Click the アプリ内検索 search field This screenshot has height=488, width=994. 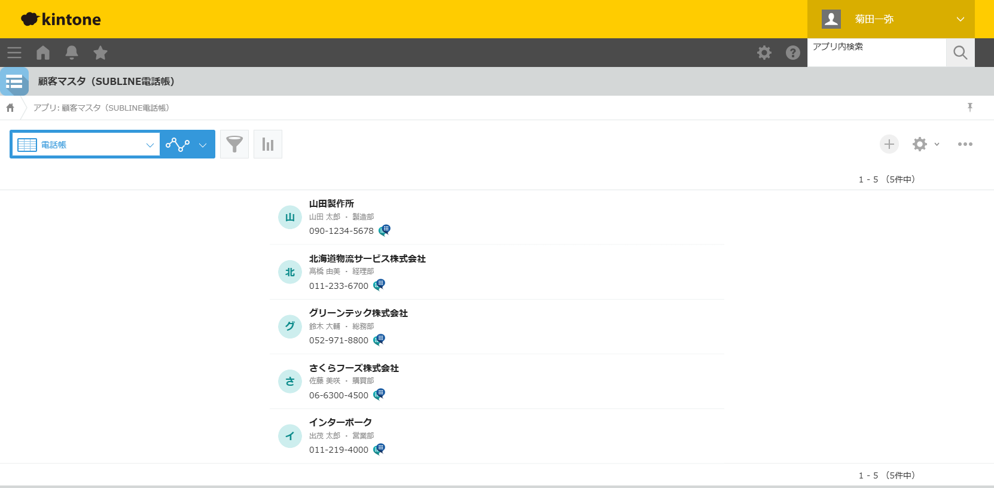click(x=877, y=53)
